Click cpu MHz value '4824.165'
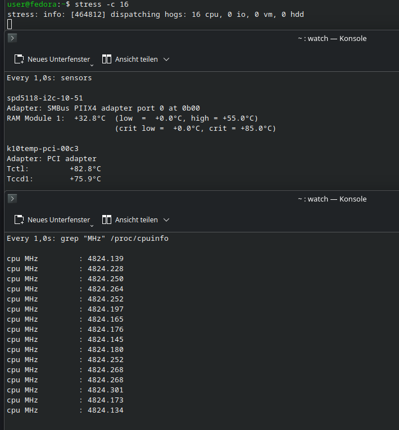Viewport: 399px width, 430px height. point(106,319)
